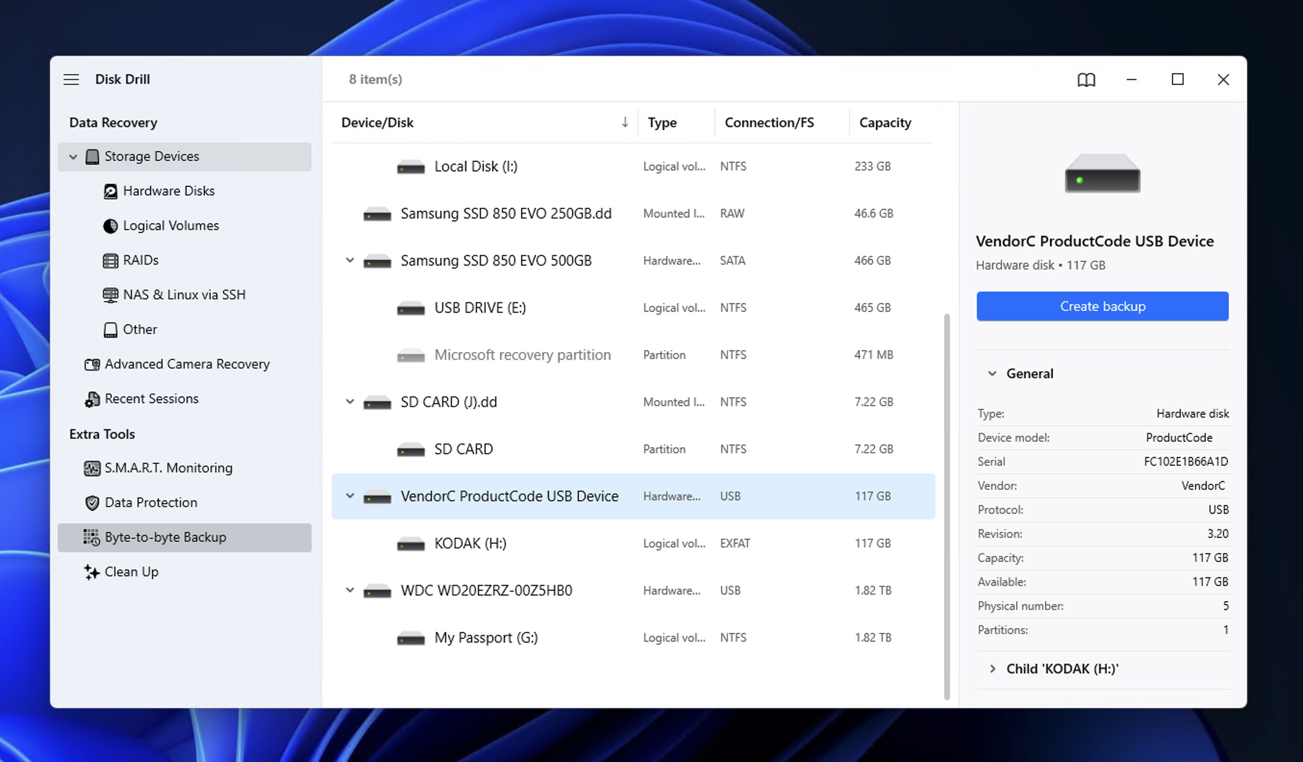Open the RAIDs section

(140, 260)
